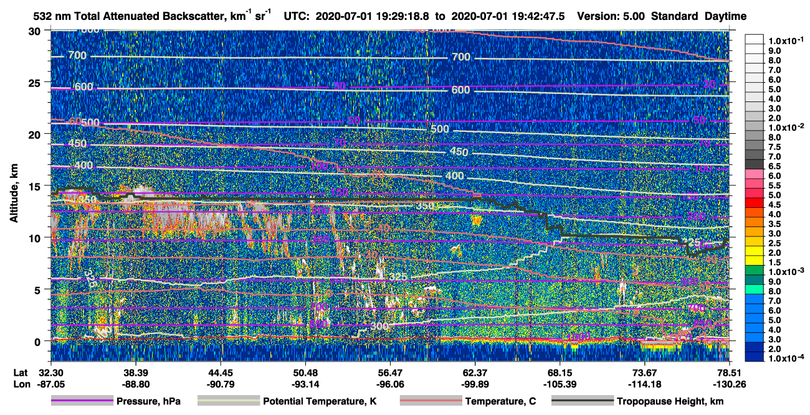The width and height of the screenshot is (810, 415).
Task: Click the '500' potential temperature contour label mid-plot
Action: pyautogui.click(x=440, y=129)
